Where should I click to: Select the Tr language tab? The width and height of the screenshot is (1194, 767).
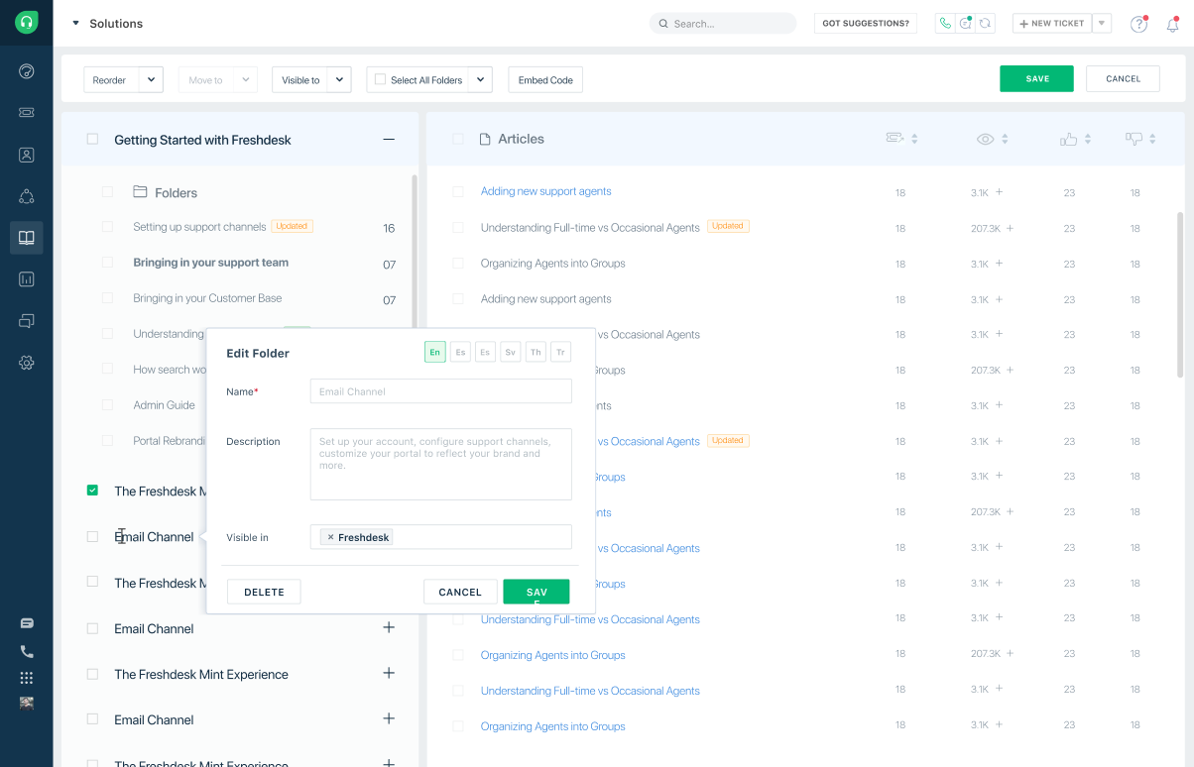click(560, 352)
